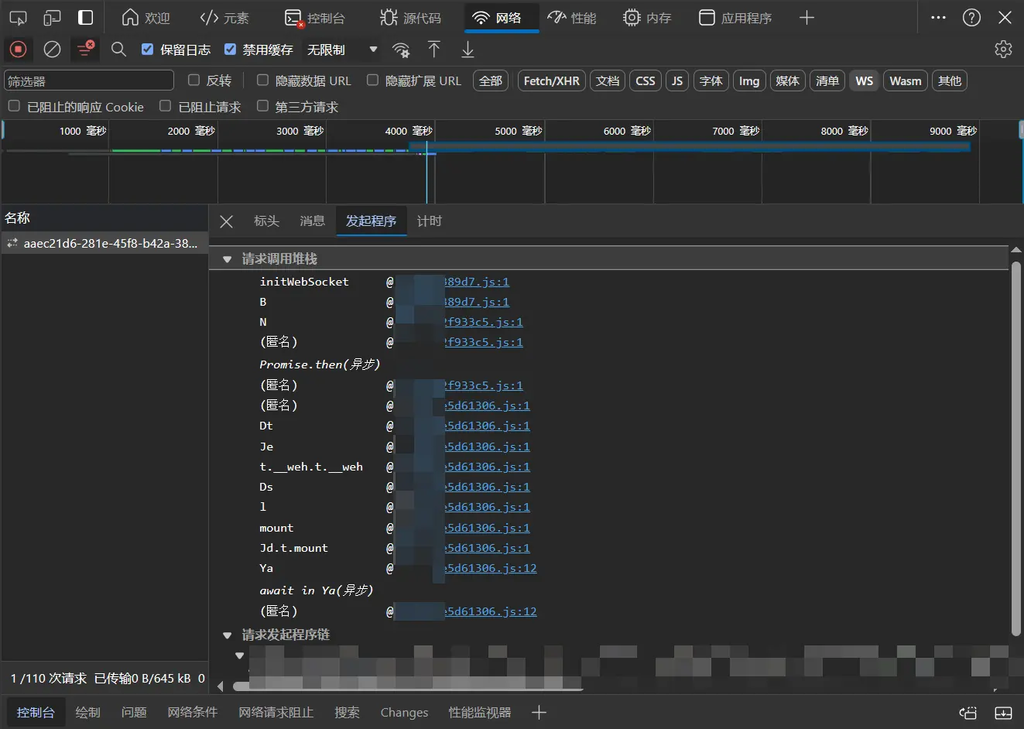The image size is (1024, 729).
Task: Uncheck the 保留日志 checkbox
Action: pyautogui.click(x=147, y=50)
